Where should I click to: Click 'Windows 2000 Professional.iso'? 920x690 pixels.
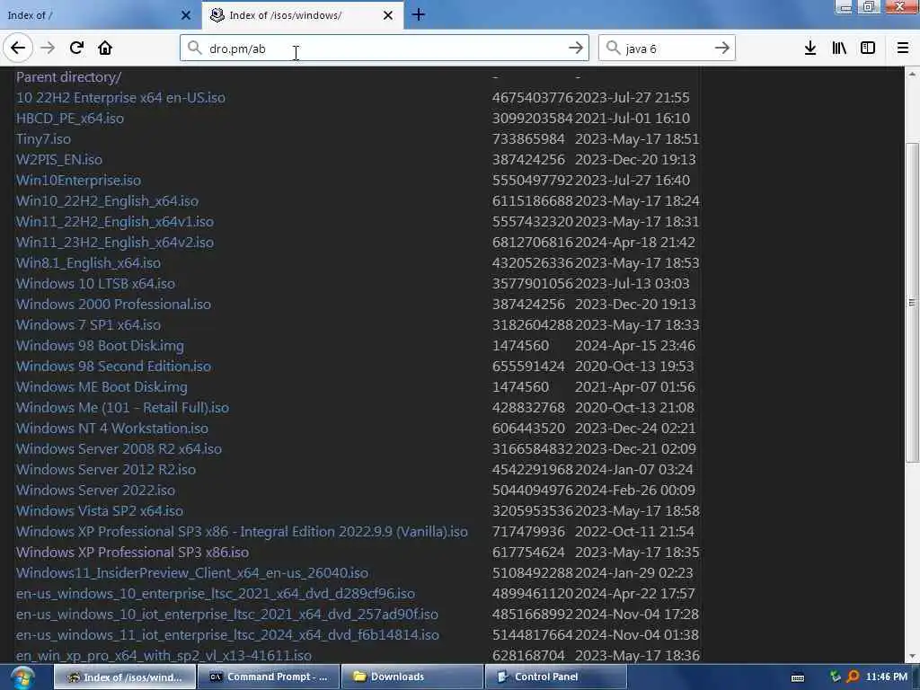tap(113, 304)
